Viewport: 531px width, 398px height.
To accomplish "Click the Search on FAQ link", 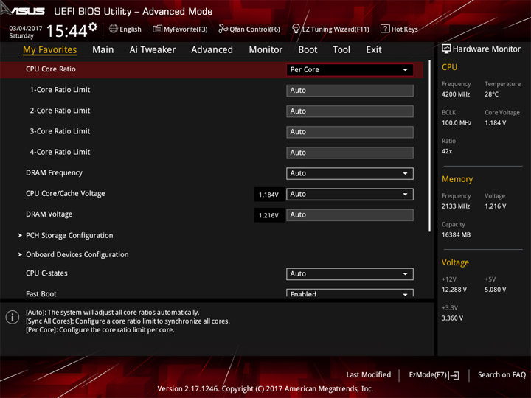I will coord(502,375).
